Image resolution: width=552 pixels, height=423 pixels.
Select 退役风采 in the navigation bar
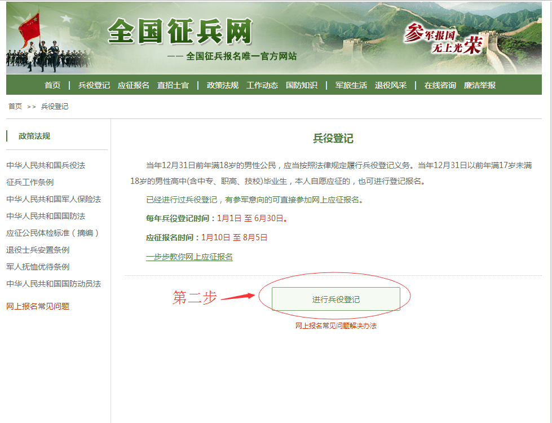(391, 85)
